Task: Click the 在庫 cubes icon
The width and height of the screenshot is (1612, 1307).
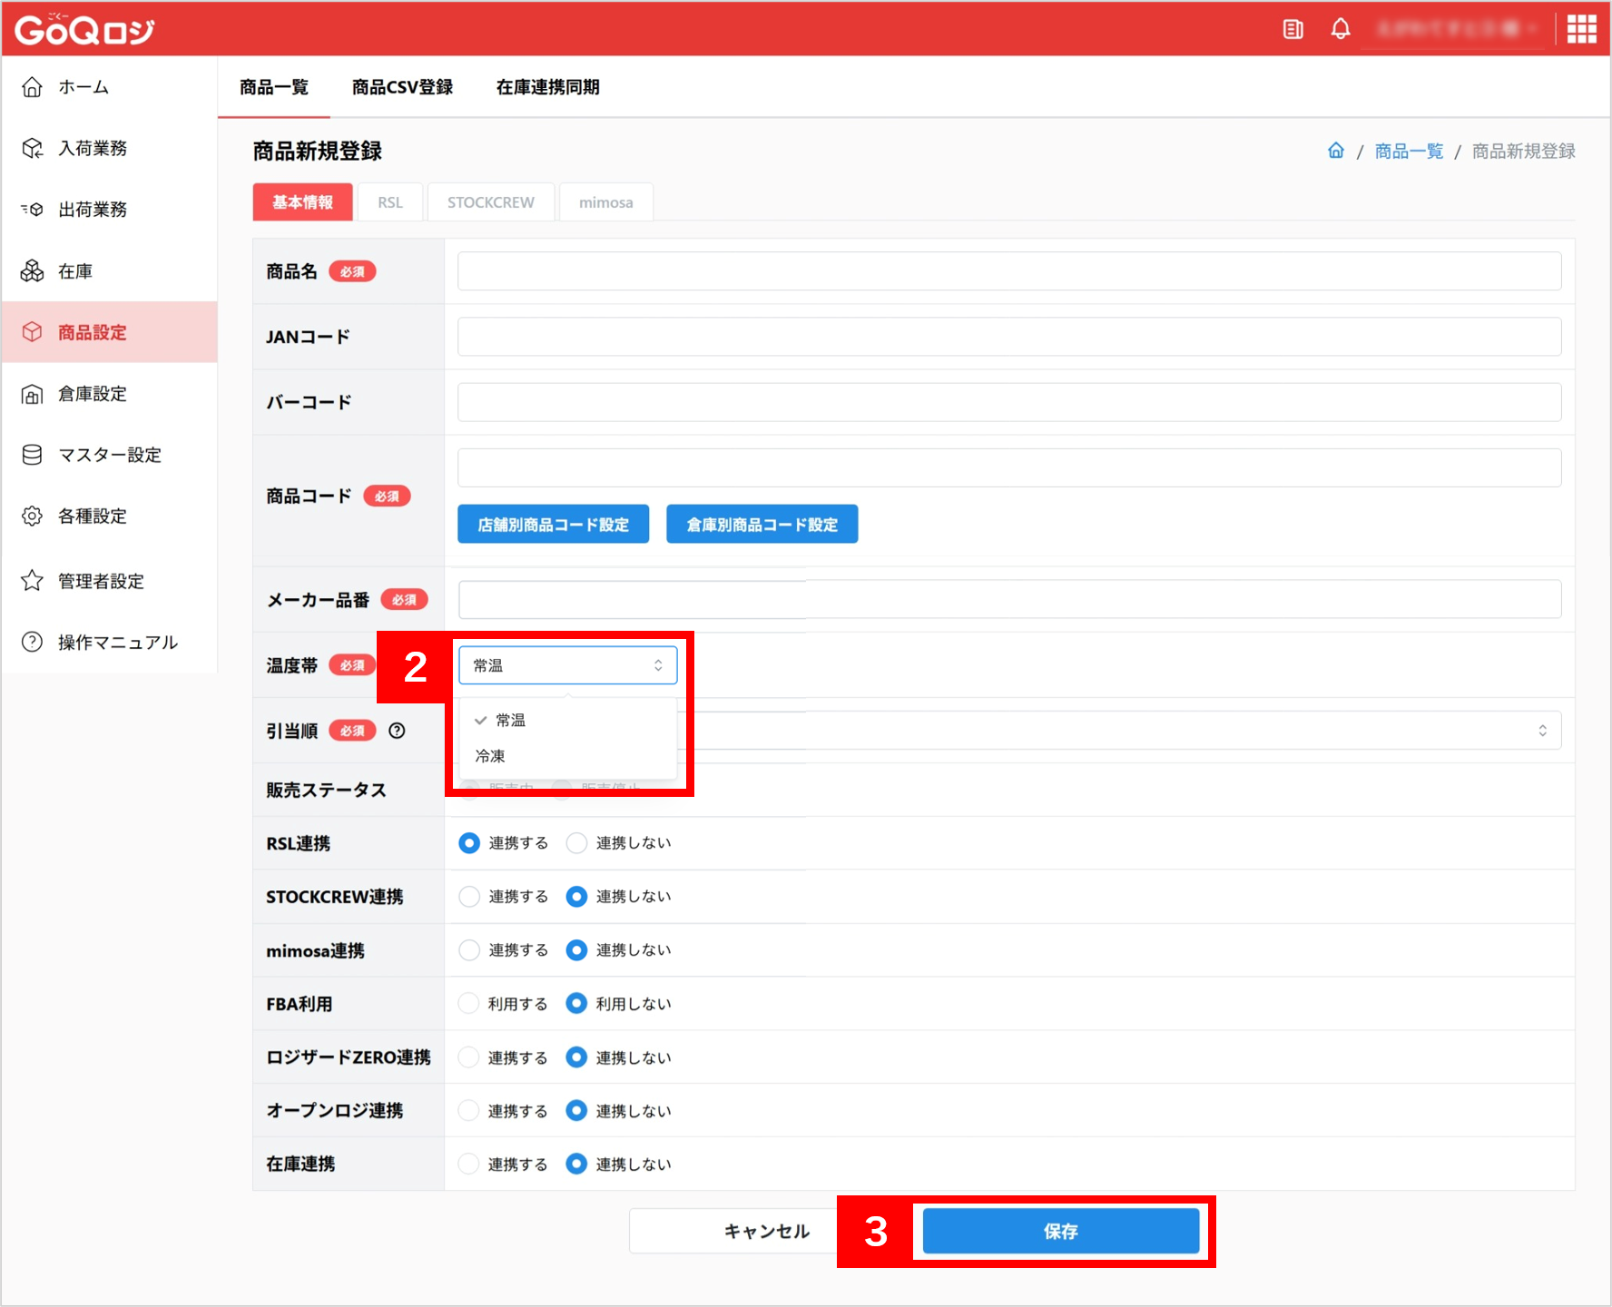Action: click(32, 270)
